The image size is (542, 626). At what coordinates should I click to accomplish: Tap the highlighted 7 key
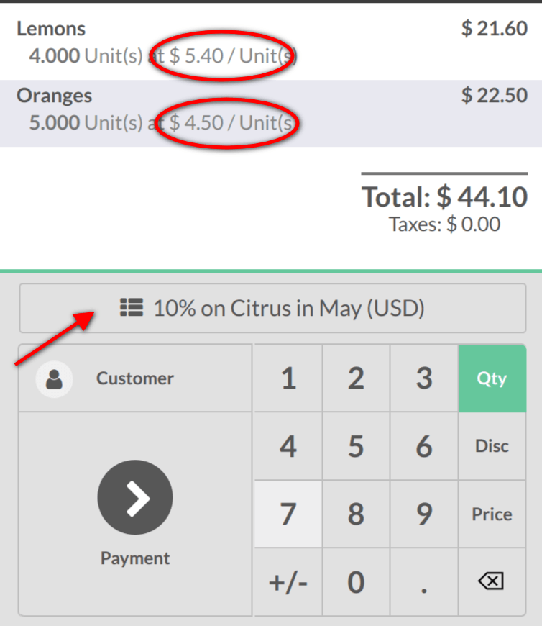point(288,514)
